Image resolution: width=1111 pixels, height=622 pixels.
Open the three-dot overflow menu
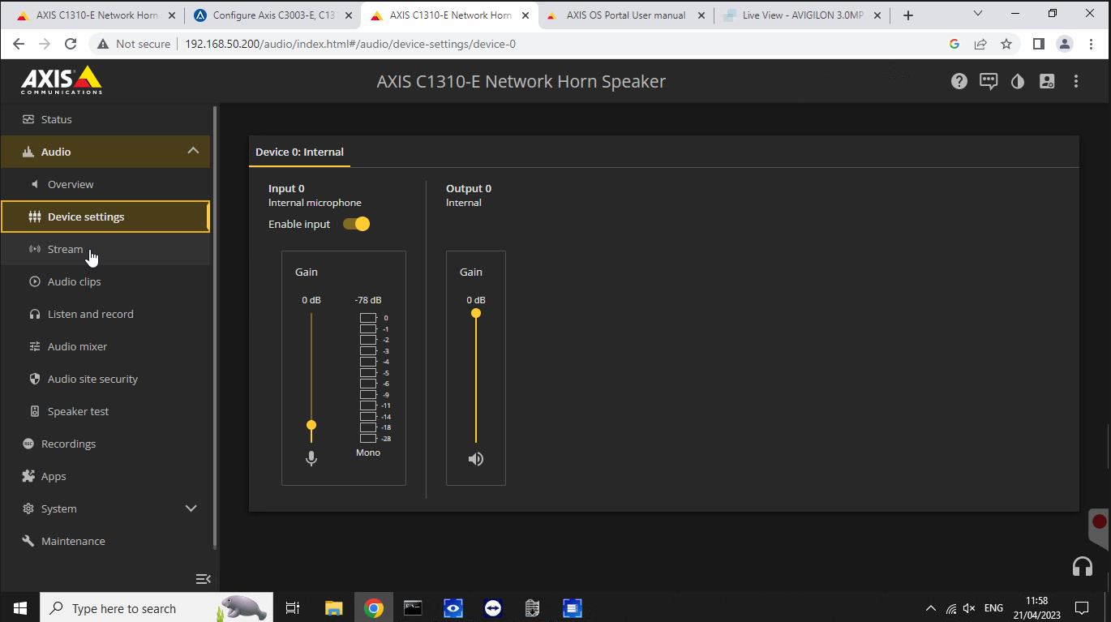1076,81
